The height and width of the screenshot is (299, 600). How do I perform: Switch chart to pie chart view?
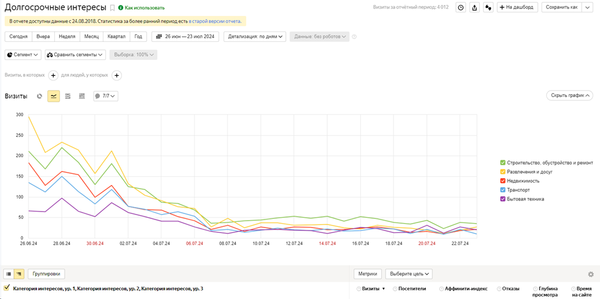pyautogui.click(x=39, y=96)
